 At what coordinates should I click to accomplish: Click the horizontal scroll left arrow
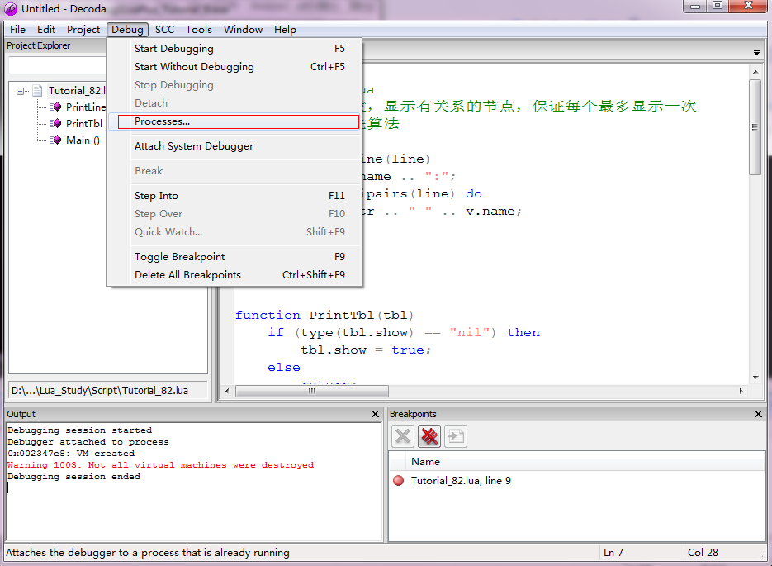point(227,391)
